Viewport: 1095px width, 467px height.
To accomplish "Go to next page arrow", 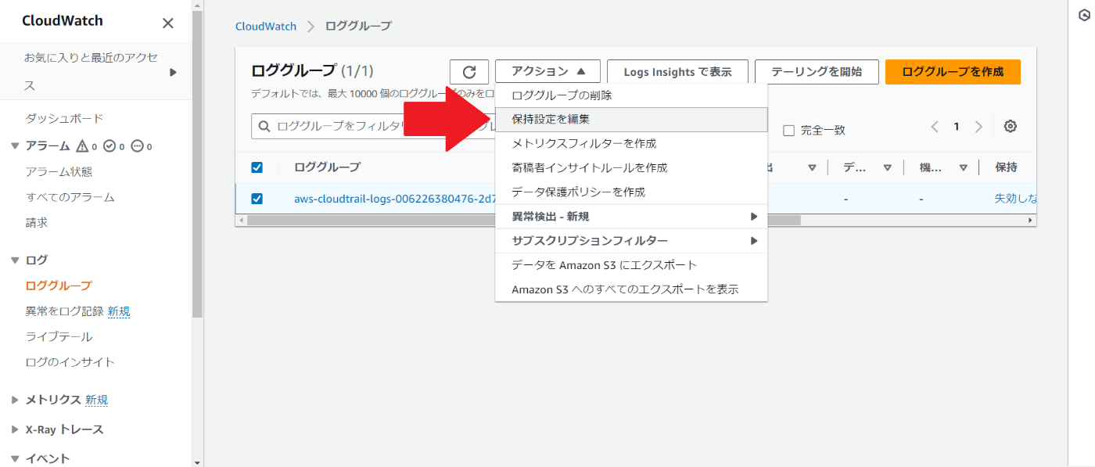I will (978, 127).
